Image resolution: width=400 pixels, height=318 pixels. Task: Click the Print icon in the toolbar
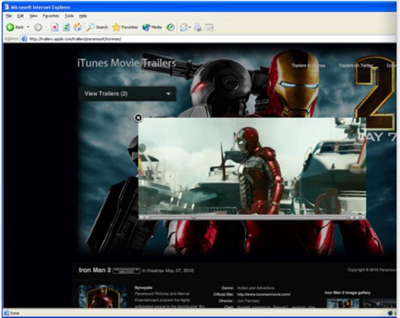(x=197, y=27)
